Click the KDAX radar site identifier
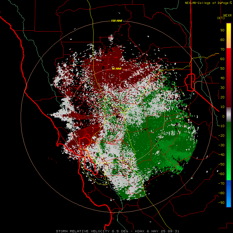The width and height of the screenshot is (233, 233). pyautogui.click(x=140, y=231)
